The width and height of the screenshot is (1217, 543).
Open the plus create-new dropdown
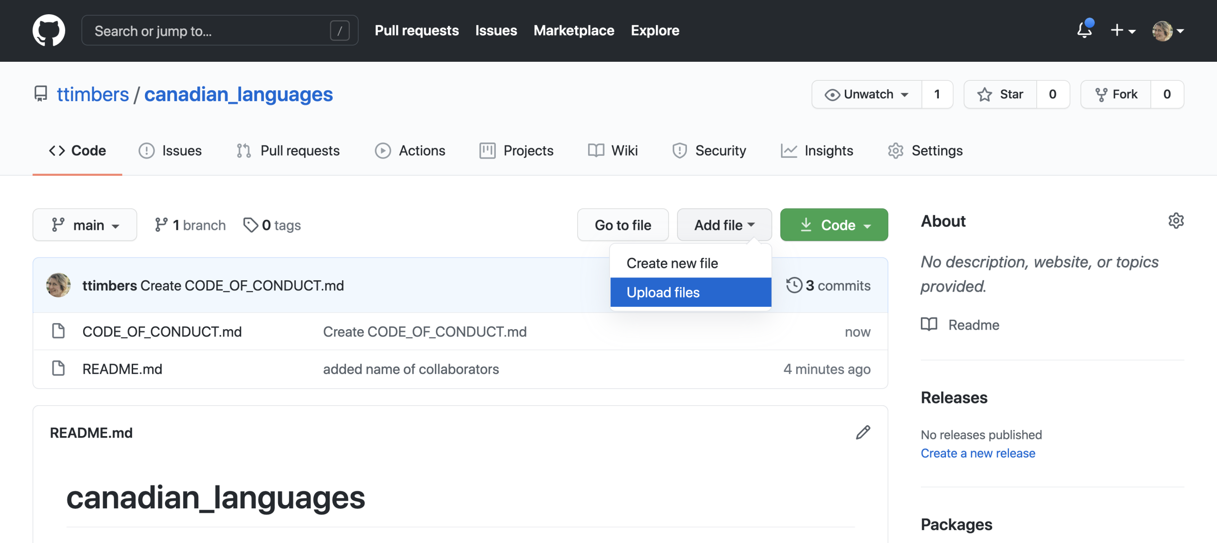click(x=1123, y=31)
